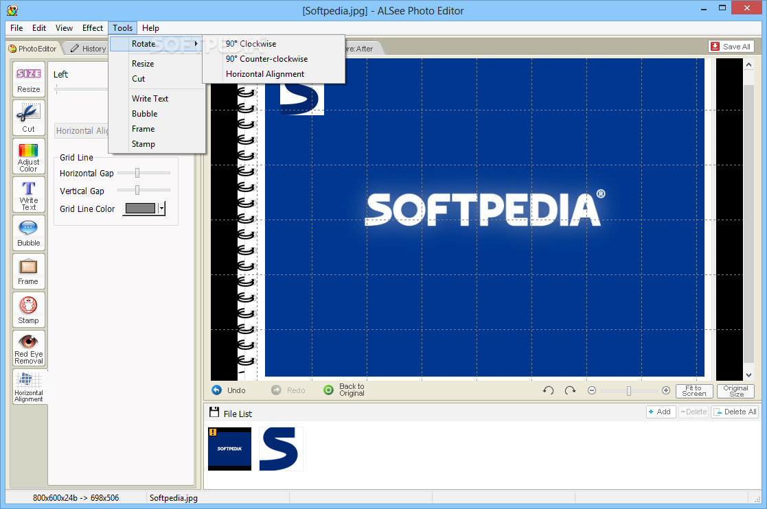Click Fit to Screen button

tap(694, 391)
